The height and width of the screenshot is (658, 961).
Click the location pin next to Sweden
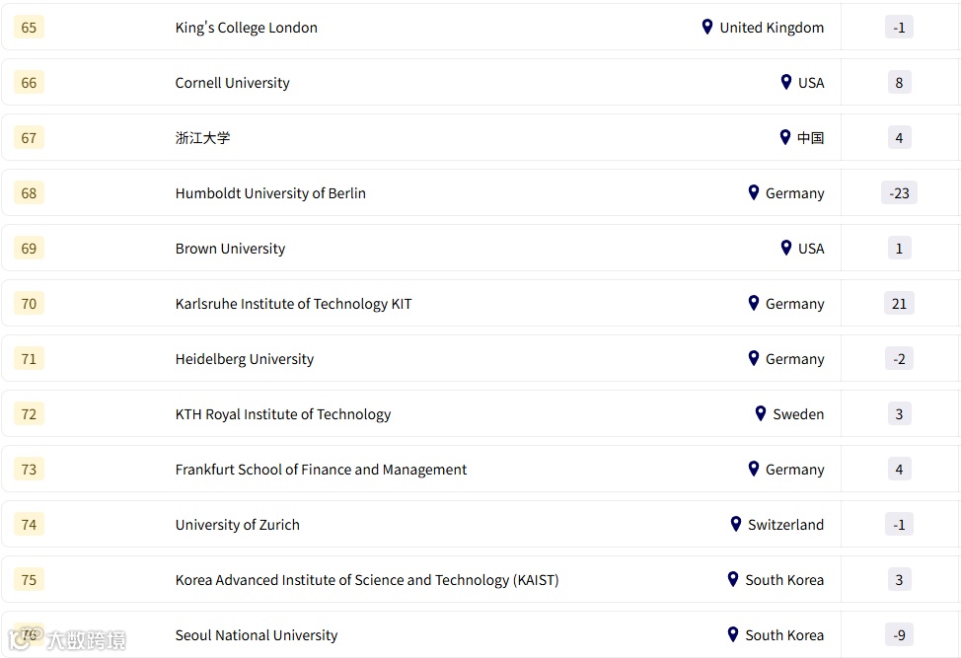[x=760, y=413]
